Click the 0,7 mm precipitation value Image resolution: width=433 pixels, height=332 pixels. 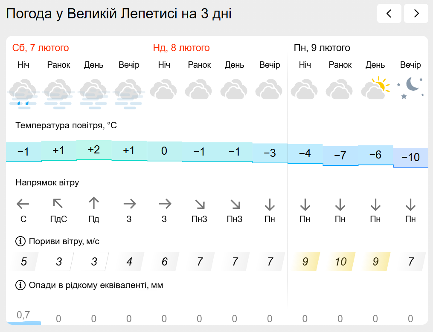point(23,315)
